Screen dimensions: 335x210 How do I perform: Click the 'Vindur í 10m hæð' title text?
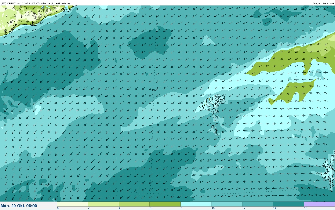point(323,3)
